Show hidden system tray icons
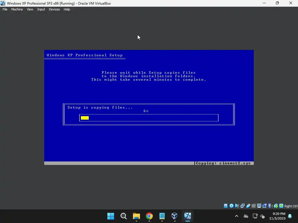The width and height of the screenshot is (298, 223). [x=236, y=216]
